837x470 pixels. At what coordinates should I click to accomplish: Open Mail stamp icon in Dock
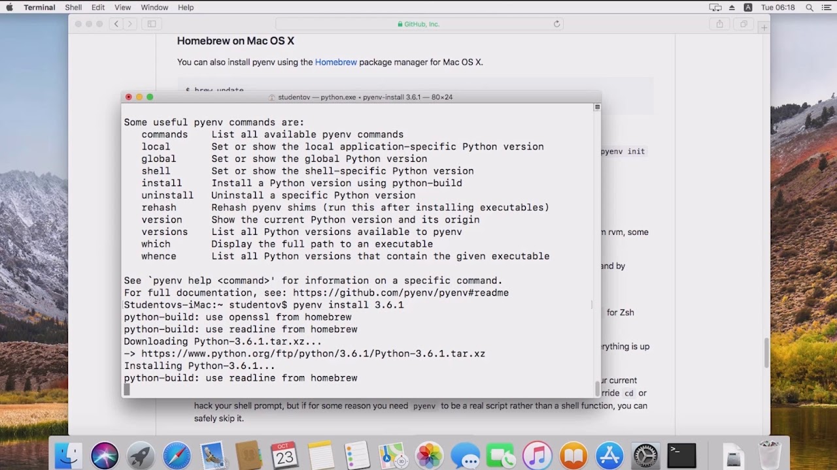point(213,455)
